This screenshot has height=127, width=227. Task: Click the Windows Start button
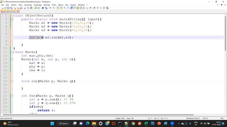52,123
